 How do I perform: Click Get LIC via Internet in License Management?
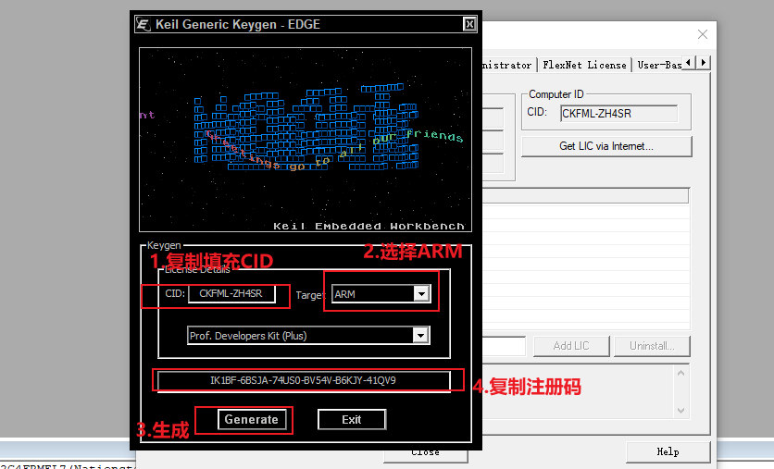pos(606,146)
